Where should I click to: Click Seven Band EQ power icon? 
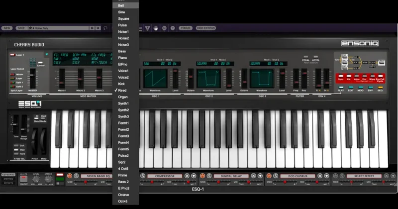pyautogui.click(x=69, y=176)
